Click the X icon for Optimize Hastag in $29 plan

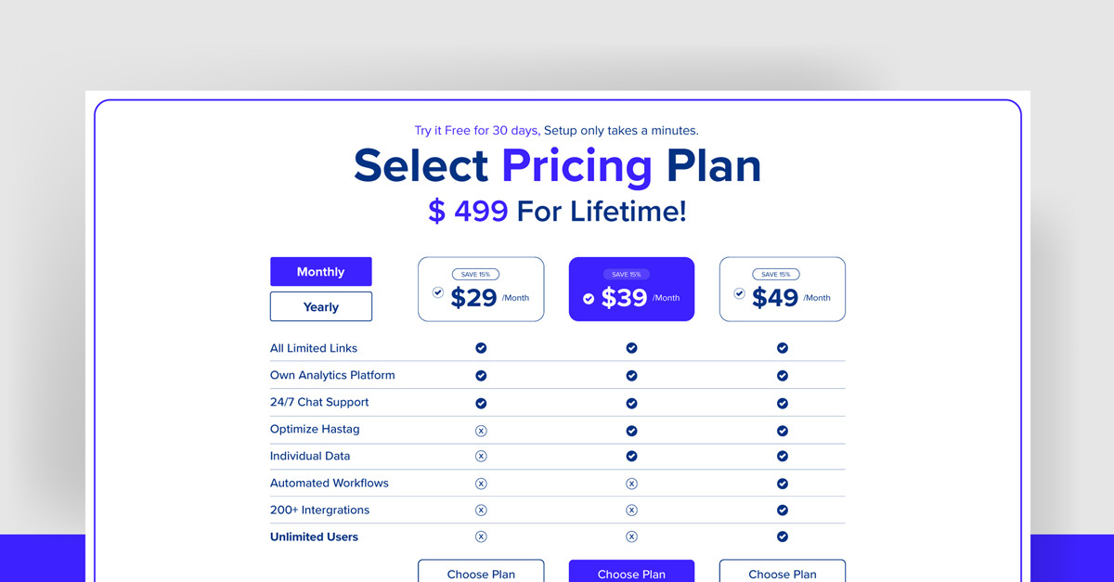point(481,429)
